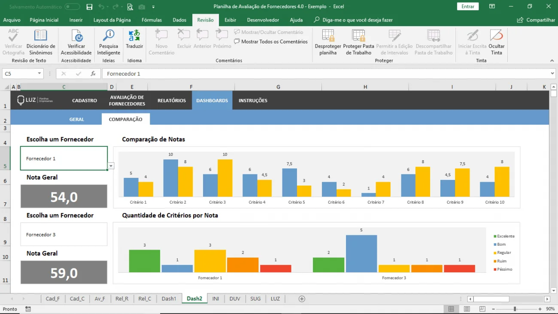Open the Fórmulas ribbon tab
Viewport: 558px width, 314px height.
click(152, 20)
